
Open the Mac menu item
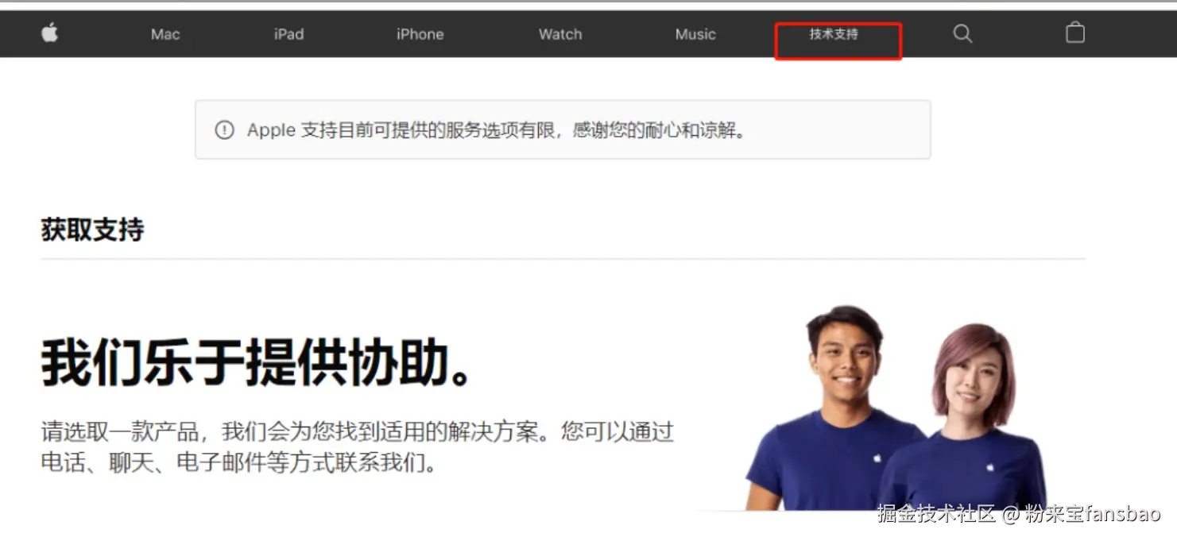click(x=165, y=34)
